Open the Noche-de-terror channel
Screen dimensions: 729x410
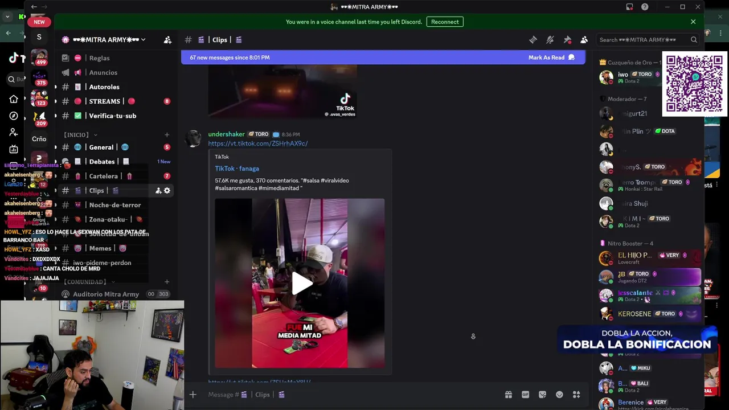click(x=117, y=205)
